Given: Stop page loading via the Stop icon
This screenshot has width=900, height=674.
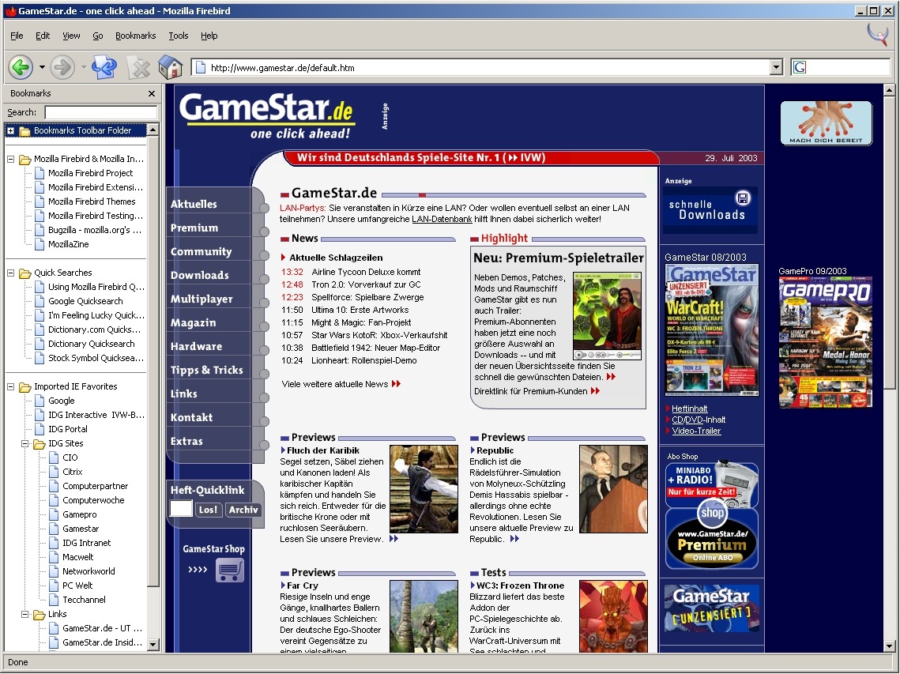Looking at the screenshot, I should pyautogui.click(x=139, y=67).
